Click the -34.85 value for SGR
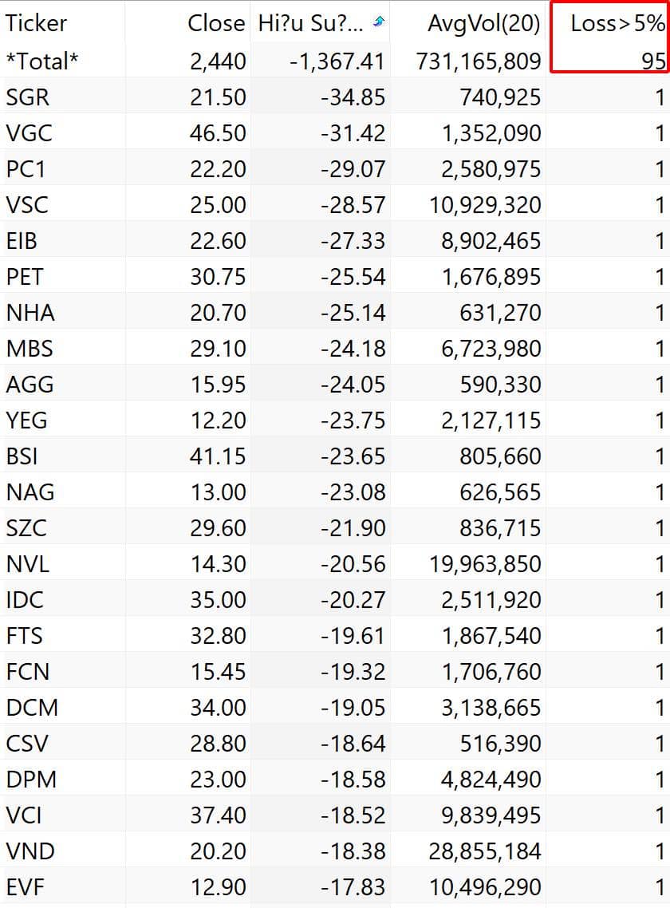Viewport: 670px width, 908px height. [x=353, y=97]
